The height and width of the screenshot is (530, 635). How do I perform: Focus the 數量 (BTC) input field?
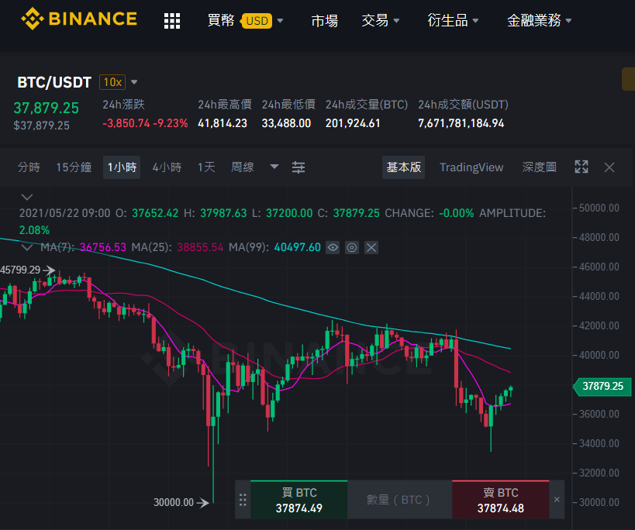(400, 500)
